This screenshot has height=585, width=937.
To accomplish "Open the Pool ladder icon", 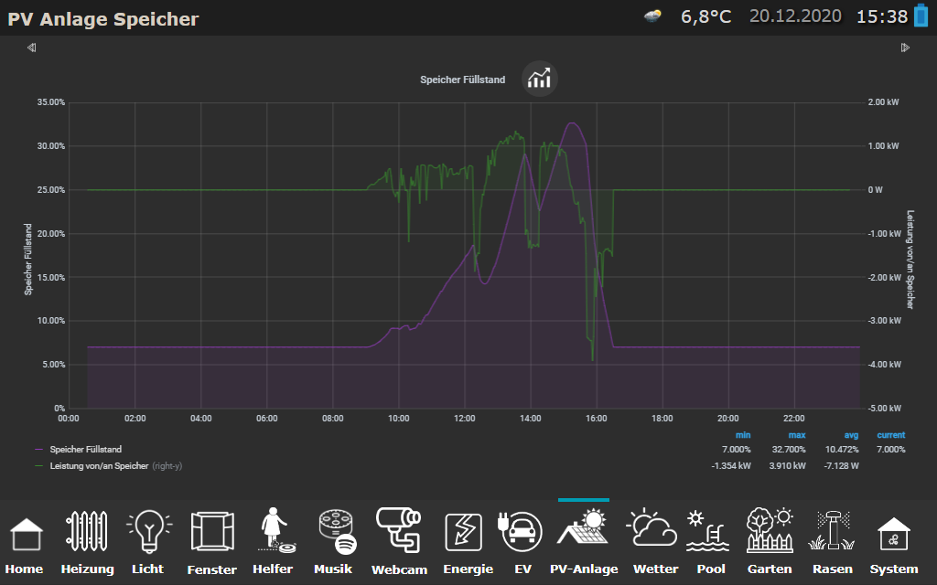I will [707, 530].
